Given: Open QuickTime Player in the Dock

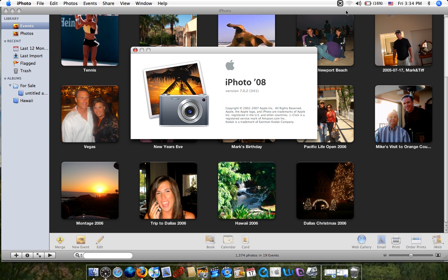Looking at the screenshot, I should click(x=263, y=272).
